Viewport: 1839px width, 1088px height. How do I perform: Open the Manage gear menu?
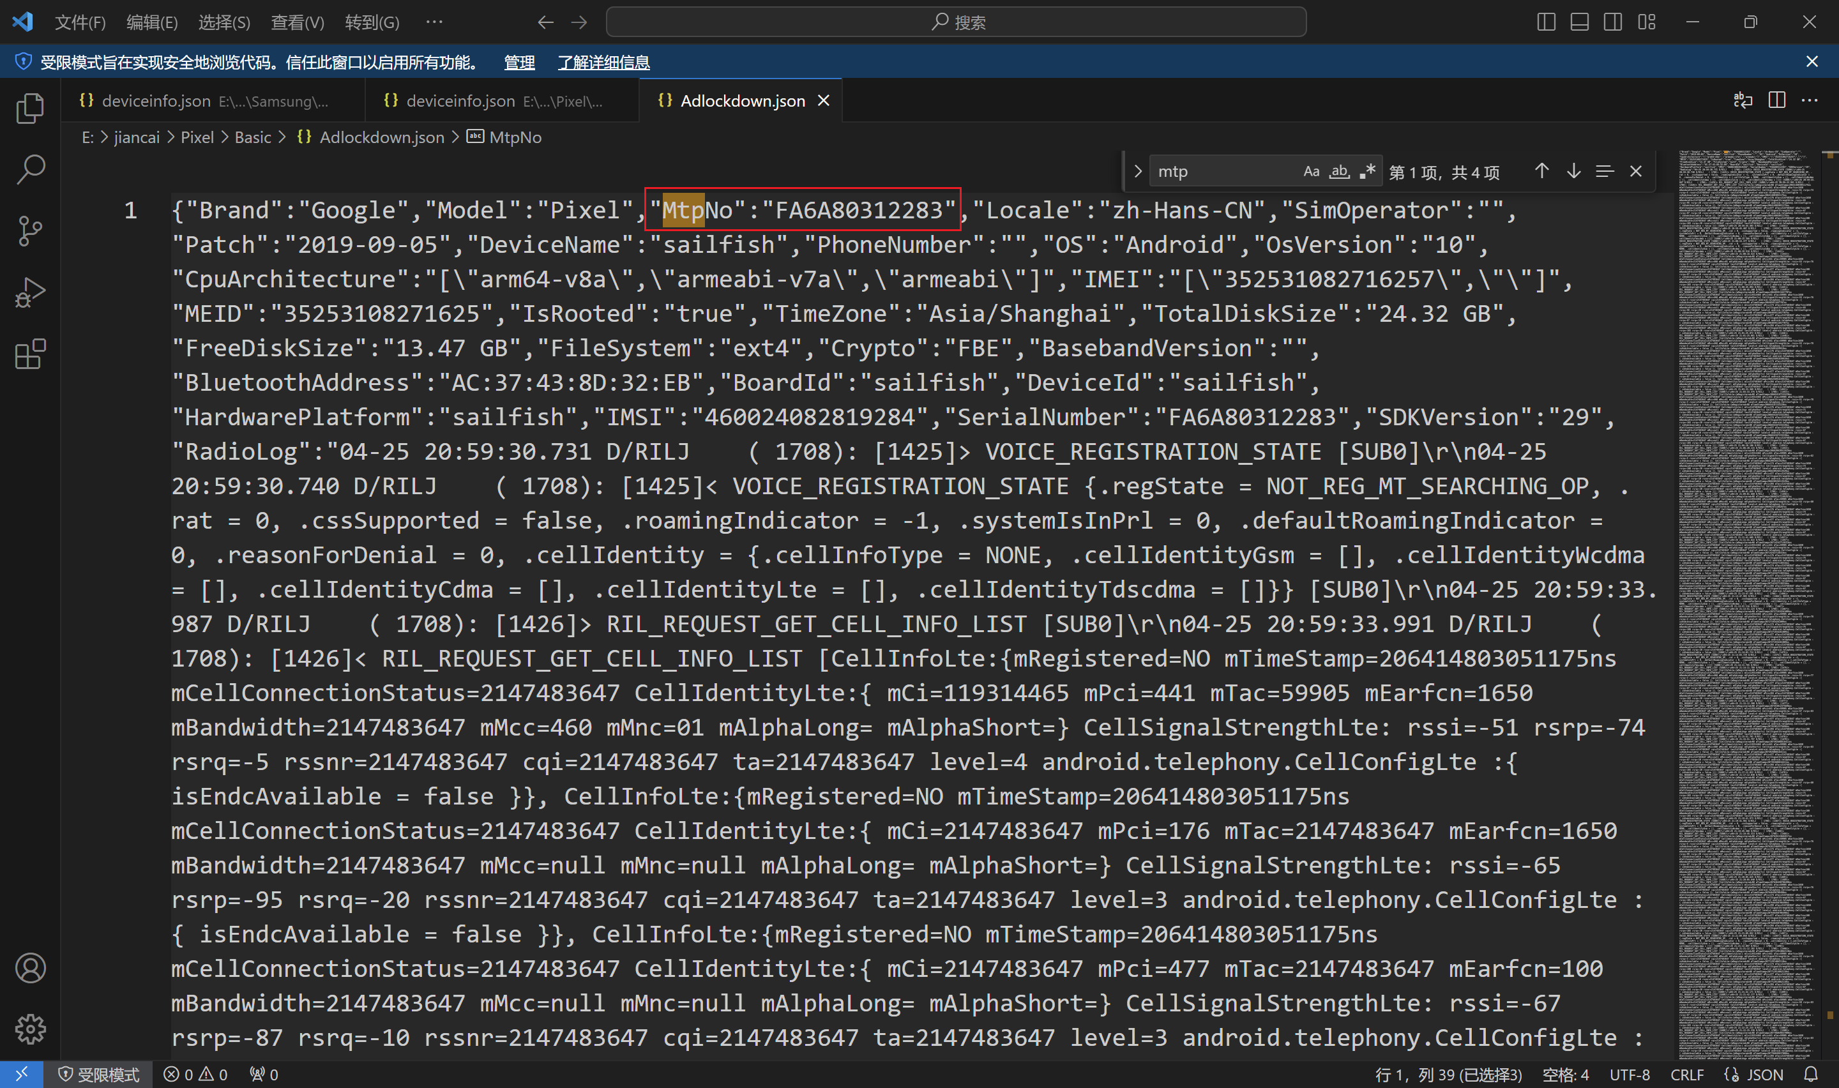30,1029
